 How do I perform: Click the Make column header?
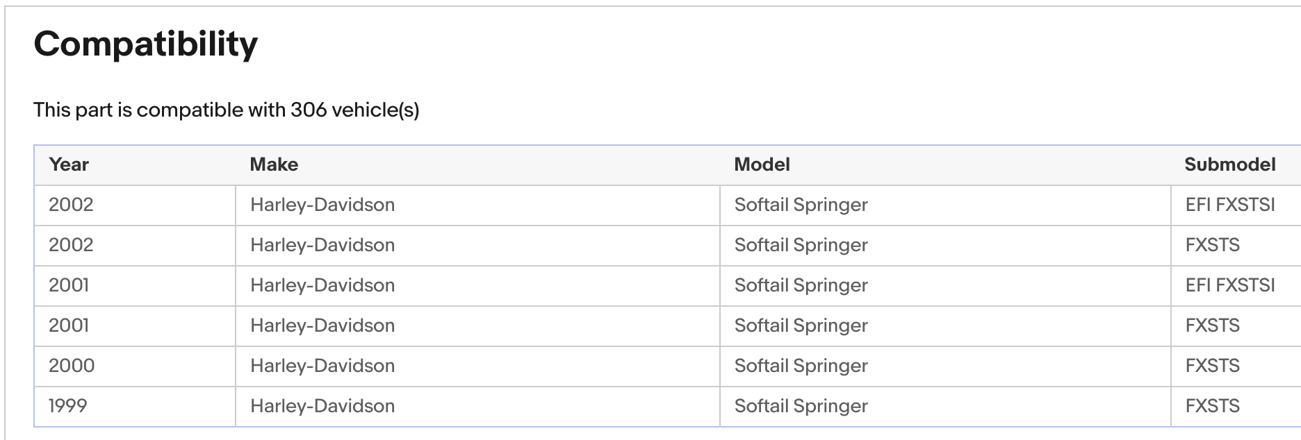click(274, 164)
